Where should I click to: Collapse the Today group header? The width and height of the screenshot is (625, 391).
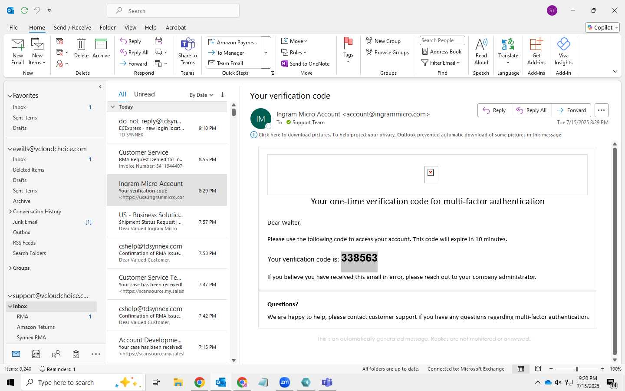click(113, 107)
